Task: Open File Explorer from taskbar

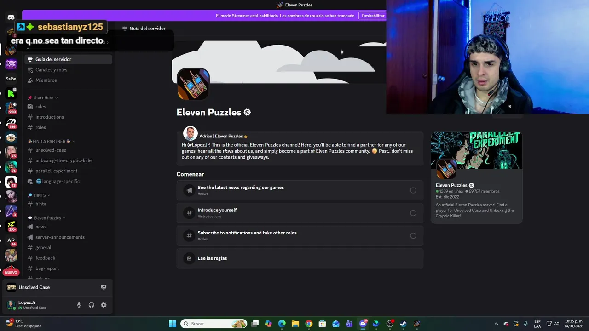Action: coord(295,324)
